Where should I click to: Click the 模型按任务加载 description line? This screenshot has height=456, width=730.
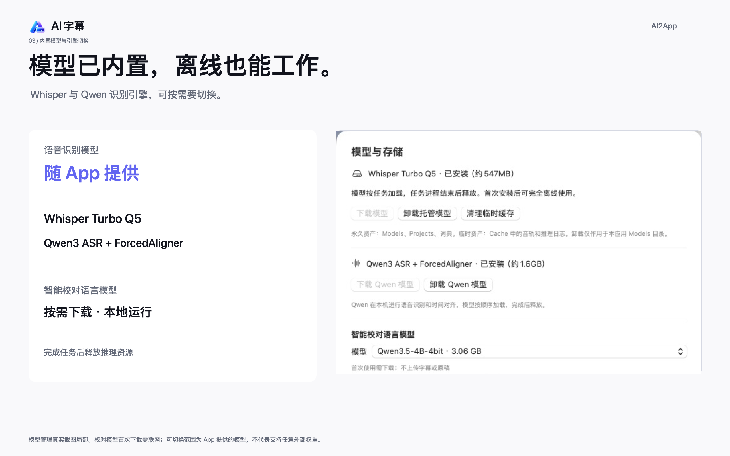click(464, 193)
